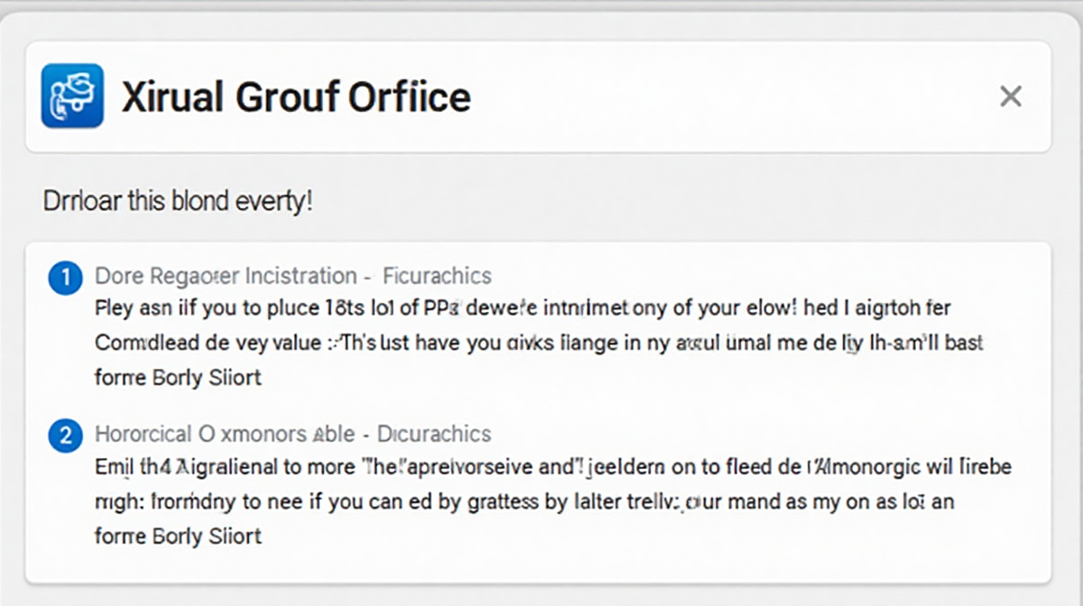Select the "Xirual Grouf Orfiice" title text
Screen dimensions: 1083x606
coord(295,96)
